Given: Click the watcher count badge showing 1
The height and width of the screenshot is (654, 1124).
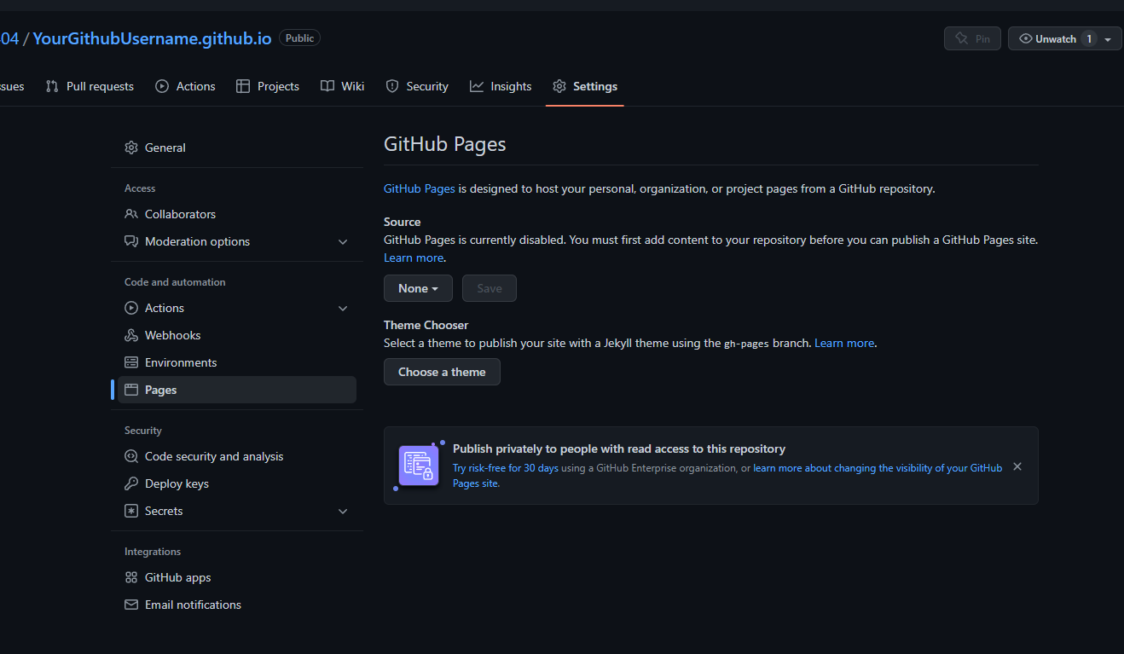Looking at the screenshot, I should pyautogui.click(x=1089, y=38).
